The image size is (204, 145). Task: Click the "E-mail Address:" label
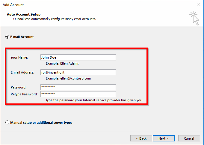pos(23,72)
